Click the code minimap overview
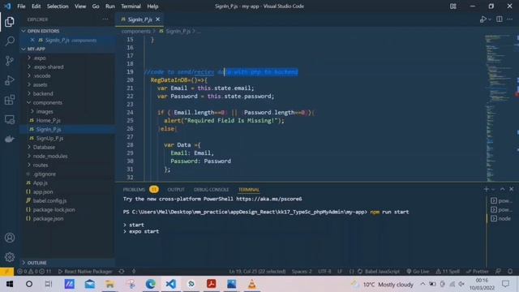 coord(499,108)
